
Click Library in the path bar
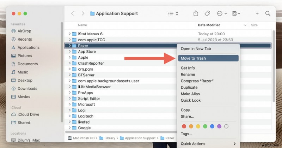108,138
